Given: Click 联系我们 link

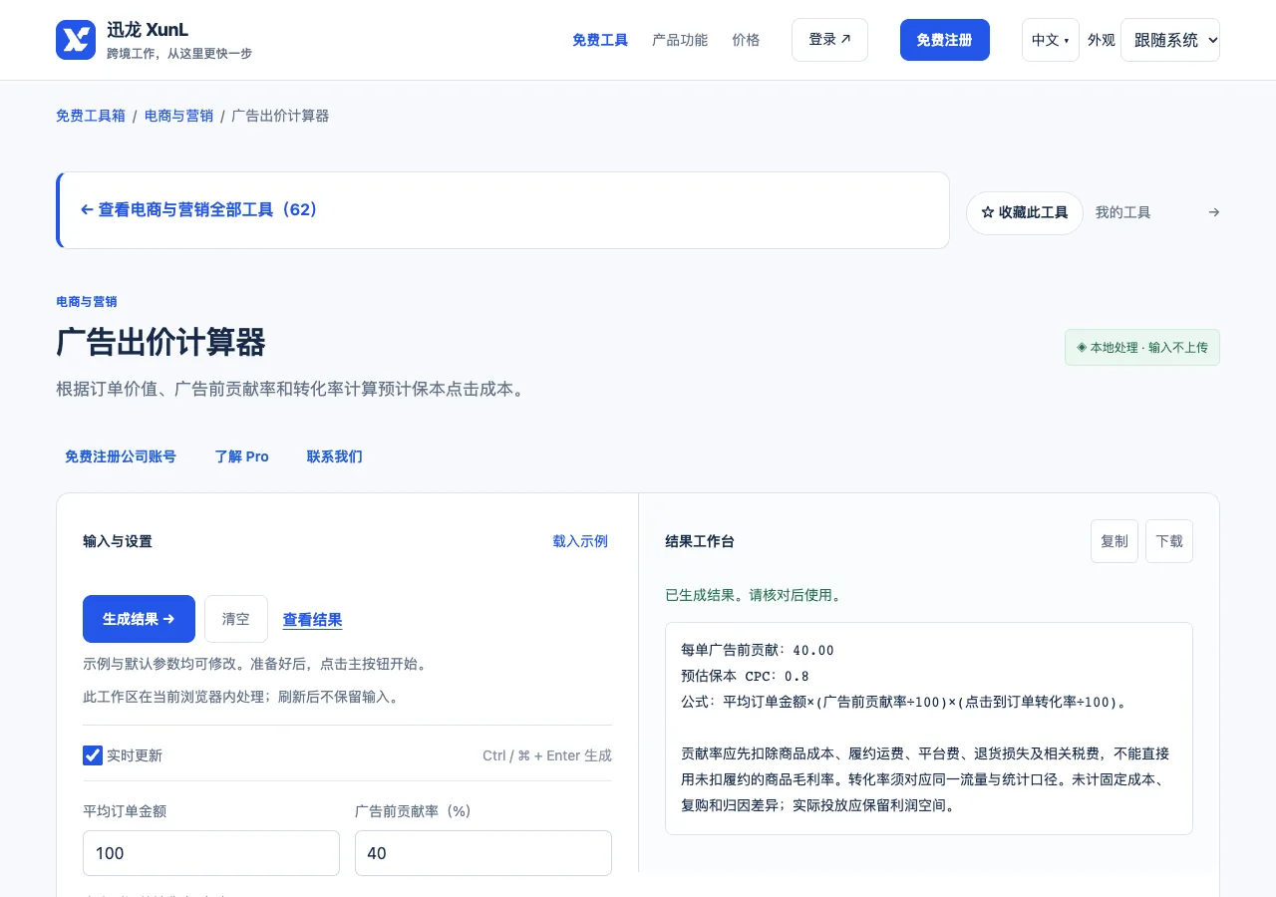Looking at the screenshot, I should pyautogui.click(x=335, y=456).
